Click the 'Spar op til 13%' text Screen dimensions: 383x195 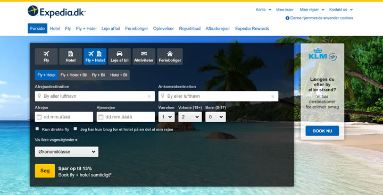(x=75, y=168)
